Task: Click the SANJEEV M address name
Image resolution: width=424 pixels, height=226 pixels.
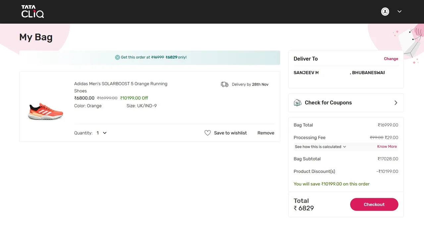Action: coord(306,73)
